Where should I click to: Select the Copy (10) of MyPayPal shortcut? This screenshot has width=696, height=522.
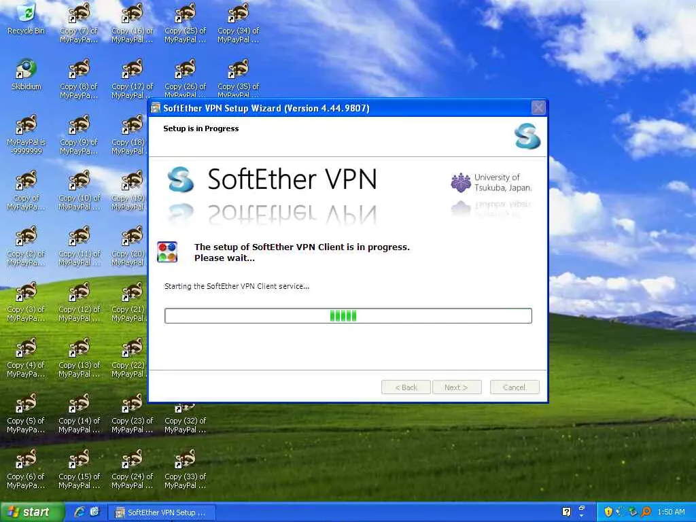click(x=79, y=190)
